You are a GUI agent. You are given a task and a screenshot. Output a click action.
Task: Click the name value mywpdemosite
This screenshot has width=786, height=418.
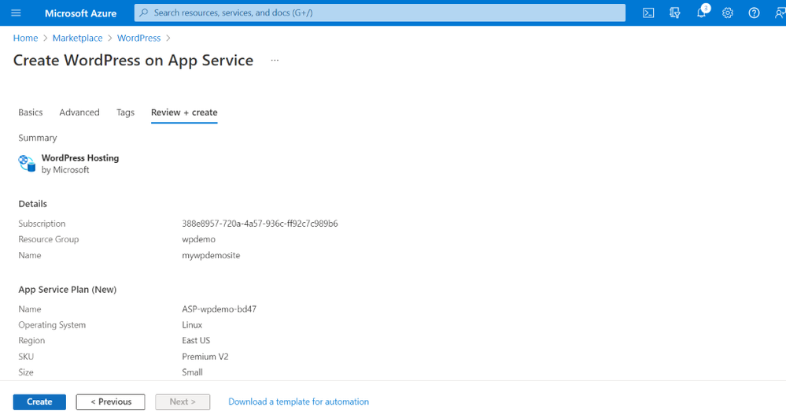tap(211, 255)
